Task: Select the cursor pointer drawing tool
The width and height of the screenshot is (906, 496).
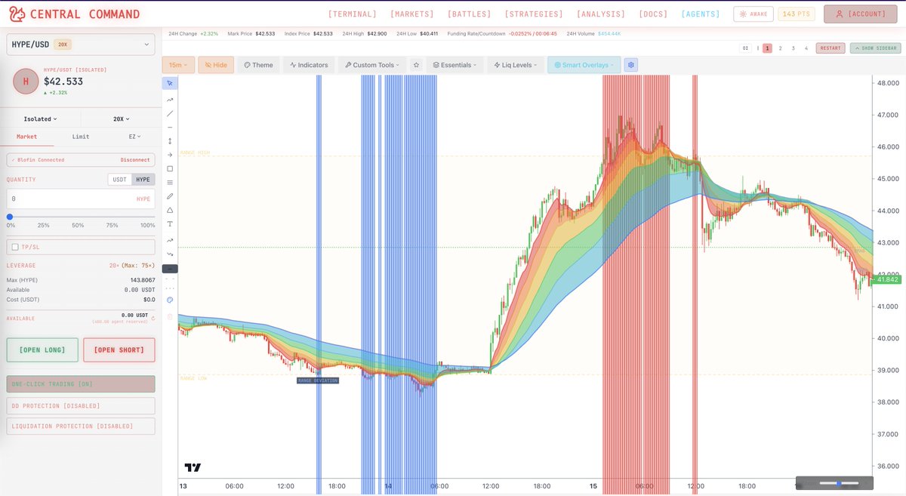Action: point(170,83)
